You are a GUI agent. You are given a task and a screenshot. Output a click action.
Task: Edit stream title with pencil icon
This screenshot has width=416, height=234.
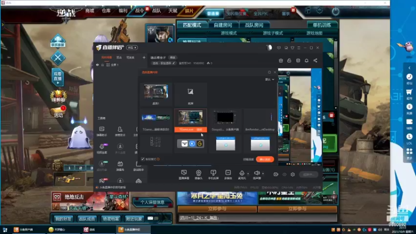[x=174, y=63]
